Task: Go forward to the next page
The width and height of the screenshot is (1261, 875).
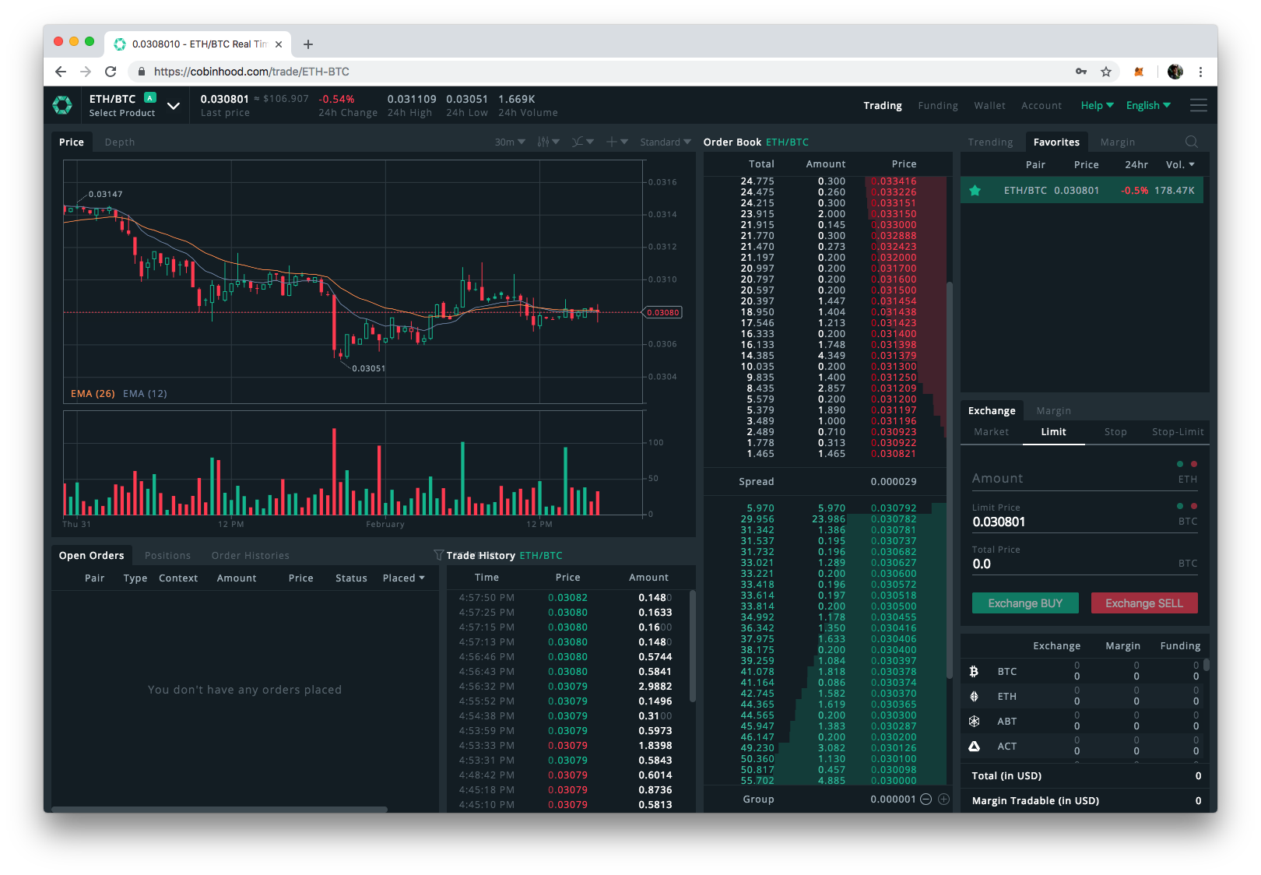Action: (x=86, y=72)
